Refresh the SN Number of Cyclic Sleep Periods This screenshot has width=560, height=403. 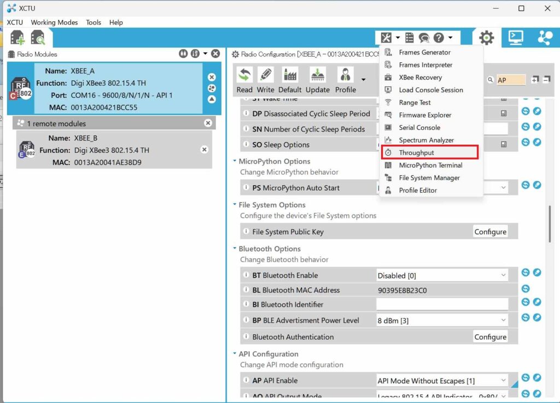coord(526,127)
